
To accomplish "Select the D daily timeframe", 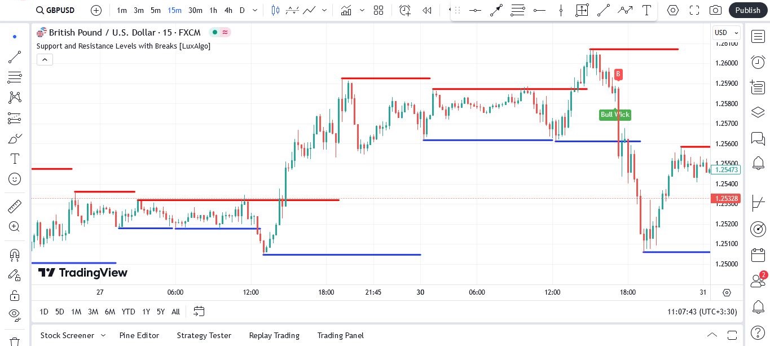I will [x=242, y=10].
